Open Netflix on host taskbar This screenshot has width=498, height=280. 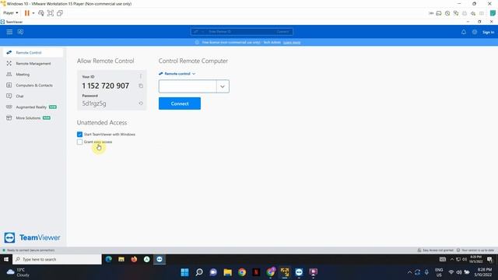256,272
